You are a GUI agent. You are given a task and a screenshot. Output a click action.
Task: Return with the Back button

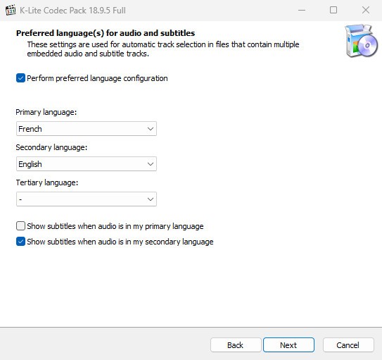[236, 345]
